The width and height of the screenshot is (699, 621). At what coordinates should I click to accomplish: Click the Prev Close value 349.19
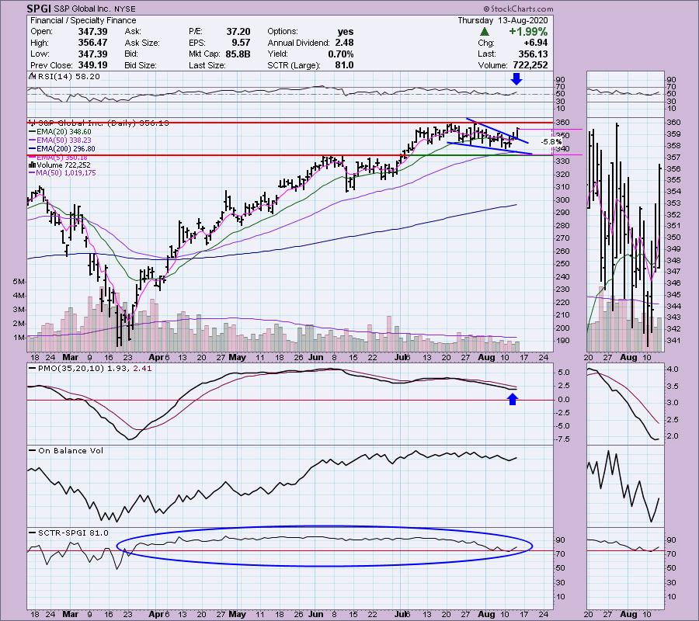92,65
